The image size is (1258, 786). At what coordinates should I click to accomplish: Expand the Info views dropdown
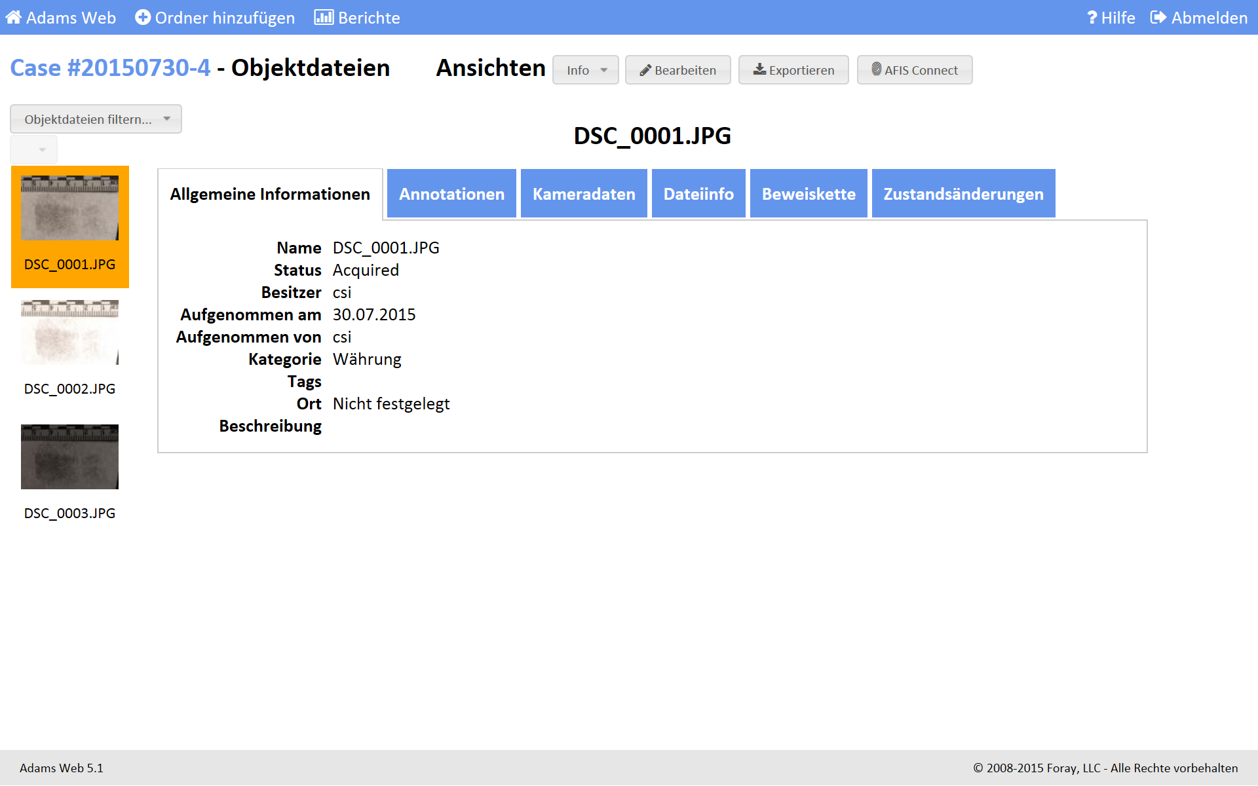pyautogui.click(x=585, y=70)
